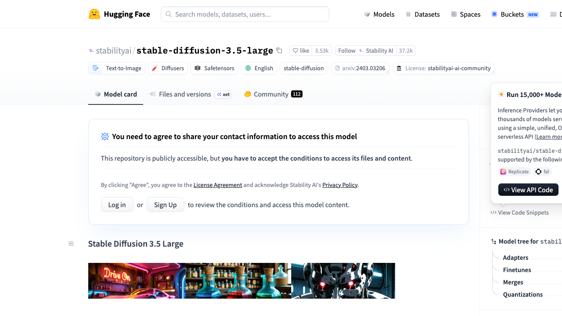This screenshot has height=316, width=562.
Task: Open the License Agreement link
Action: tap(218, 185)
